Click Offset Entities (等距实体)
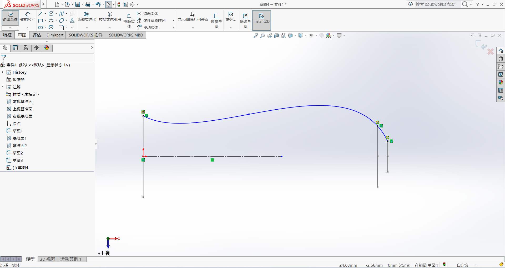 click(x=129, y=20)
